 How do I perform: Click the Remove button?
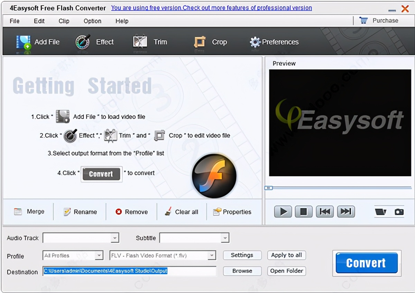click(131, 212)
